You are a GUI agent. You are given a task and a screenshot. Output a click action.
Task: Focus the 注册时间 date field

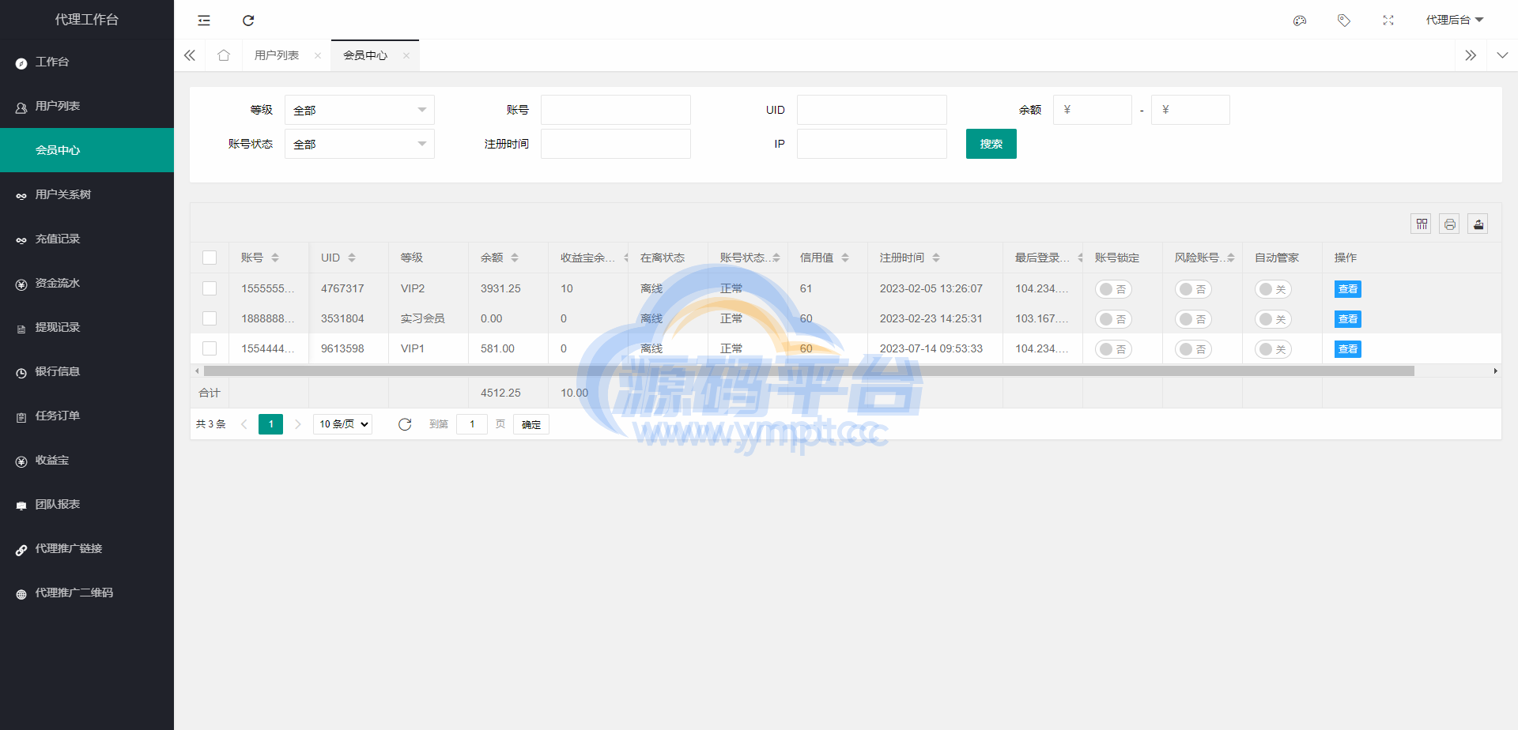[616, 144]
